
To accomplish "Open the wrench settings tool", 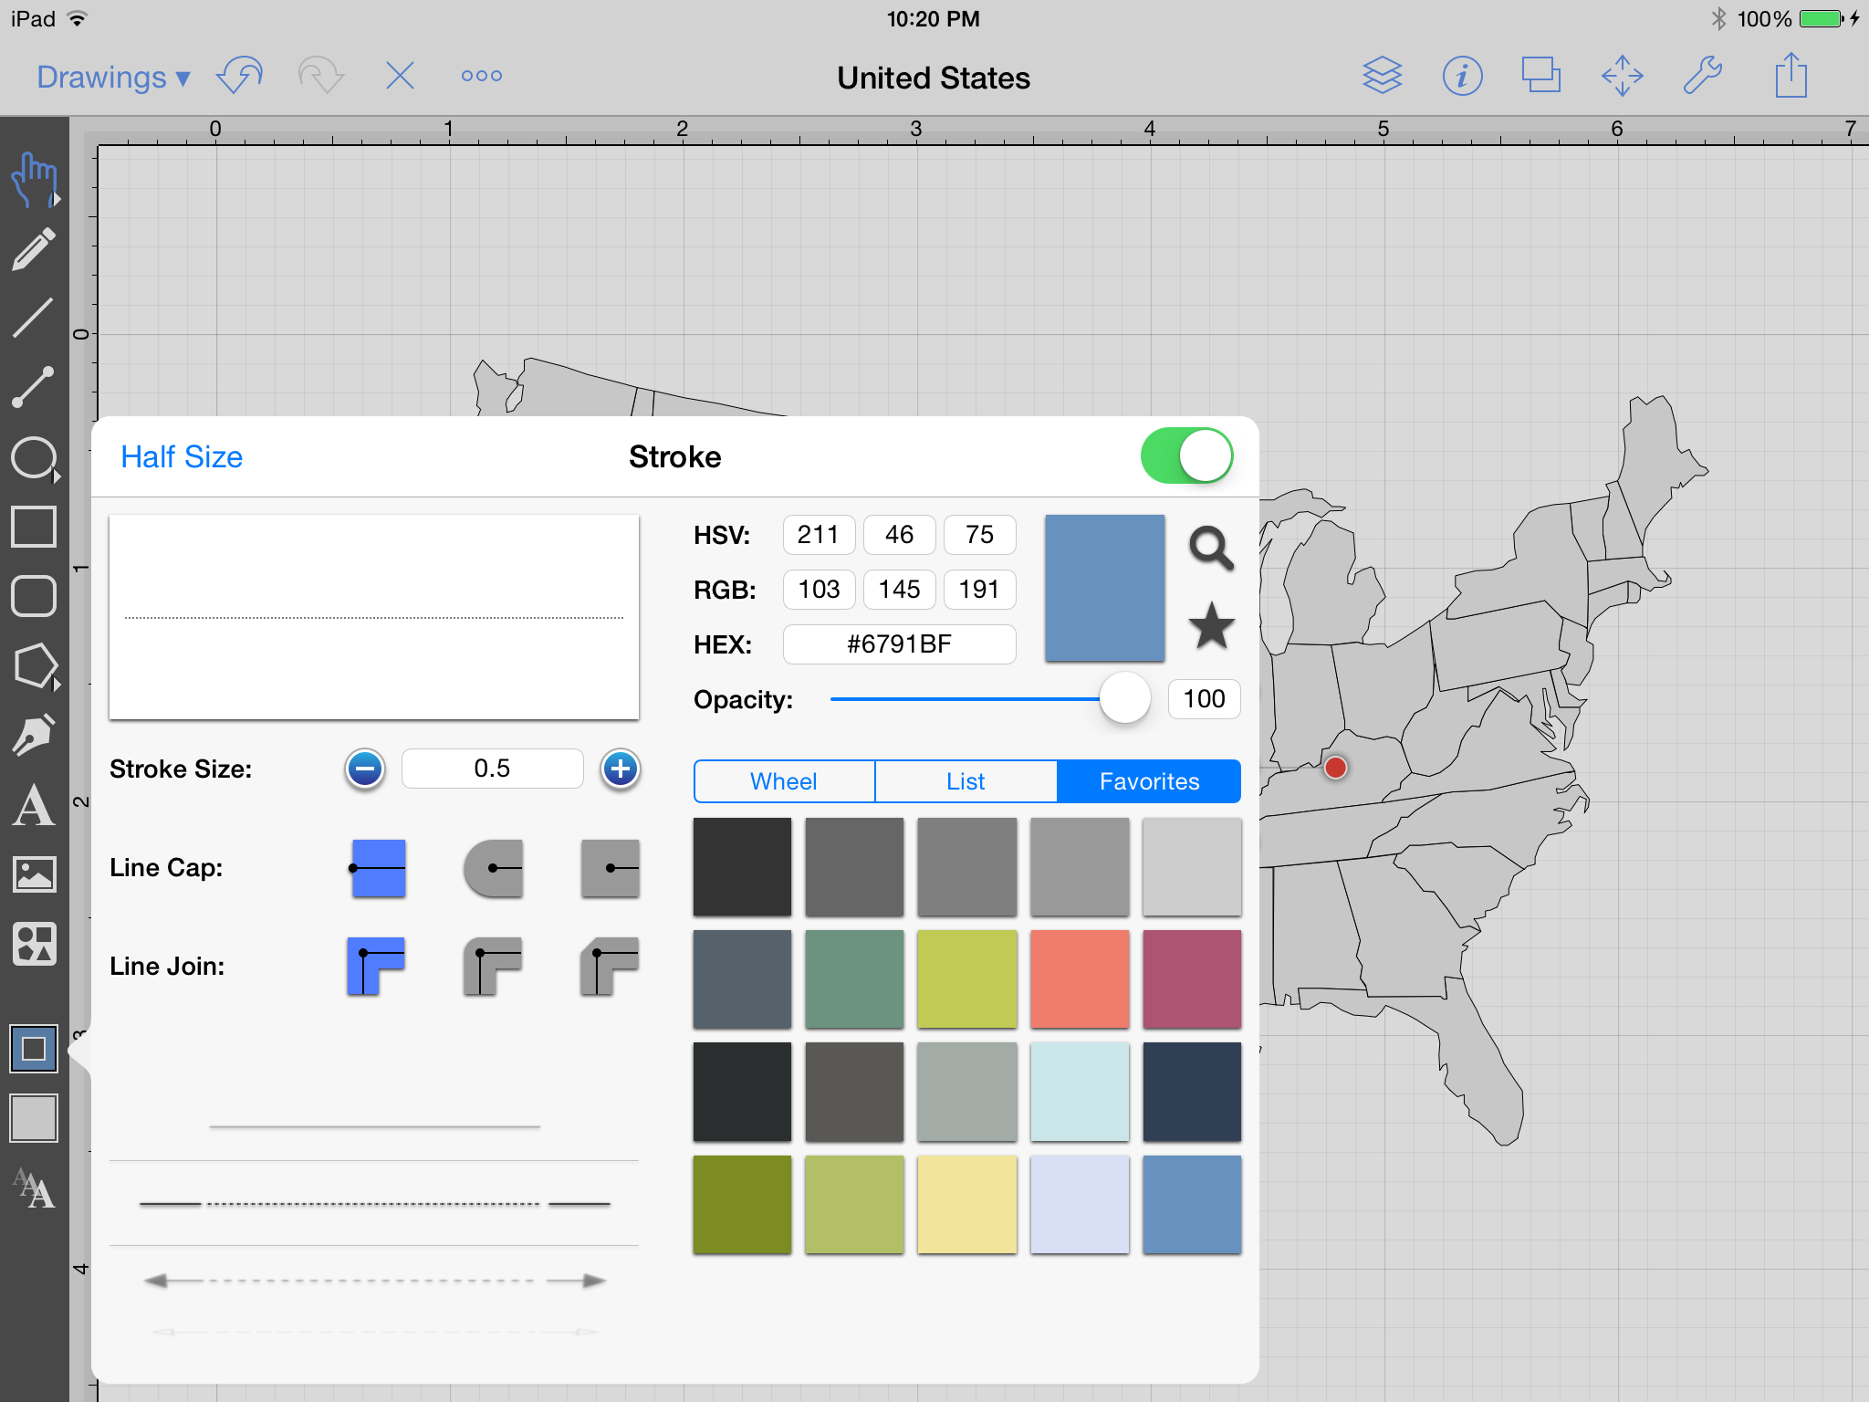I will click(x=1702, y=76).
